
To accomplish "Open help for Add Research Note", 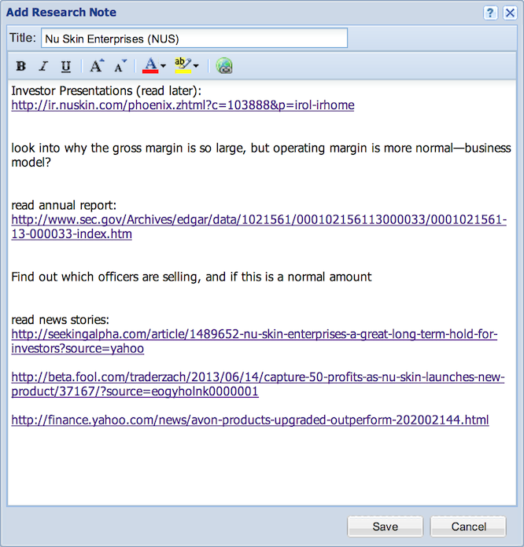I will pyautogui.click(x=490, y=13).
